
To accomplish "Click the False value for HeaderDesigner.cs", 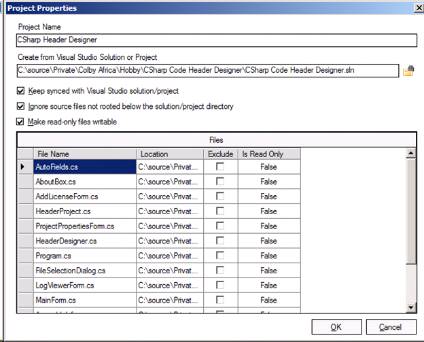I will [269, 241].
